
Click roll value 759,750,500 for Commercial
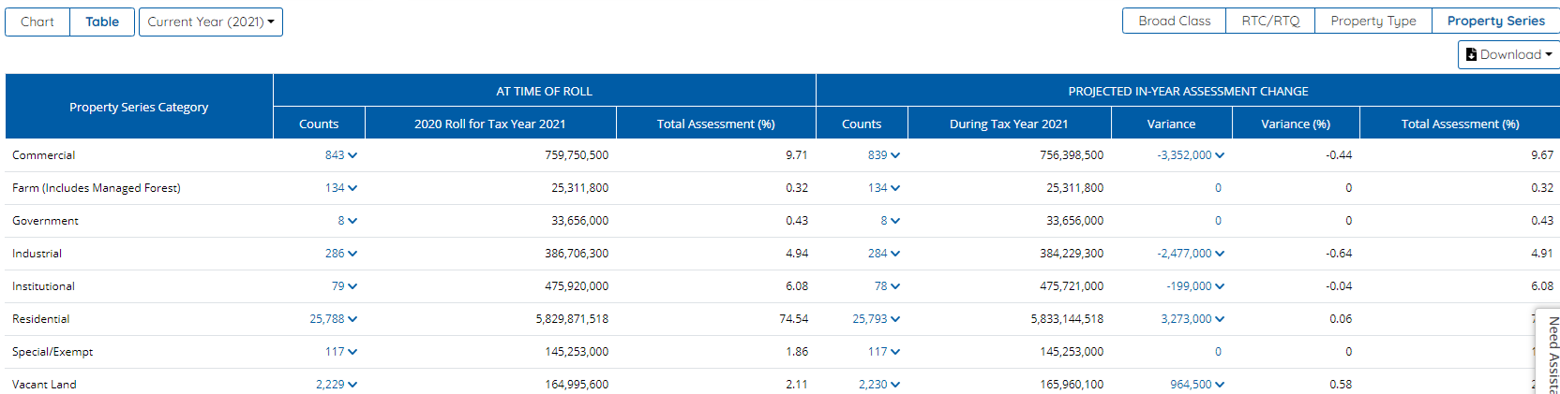[577, 155]
